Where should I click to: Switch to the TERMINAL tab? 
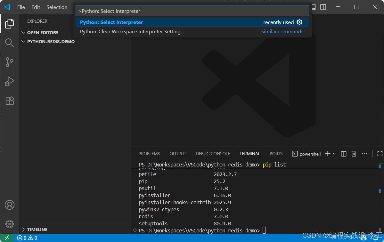249,154
